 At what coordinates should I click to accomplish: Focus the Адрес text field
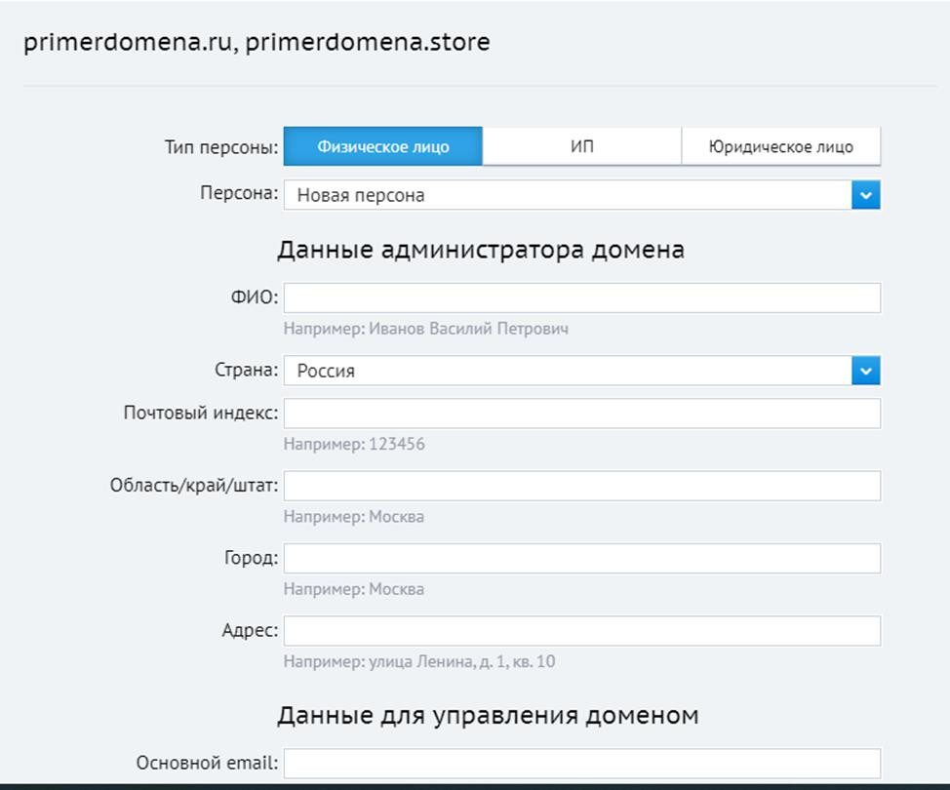[581, 631]
